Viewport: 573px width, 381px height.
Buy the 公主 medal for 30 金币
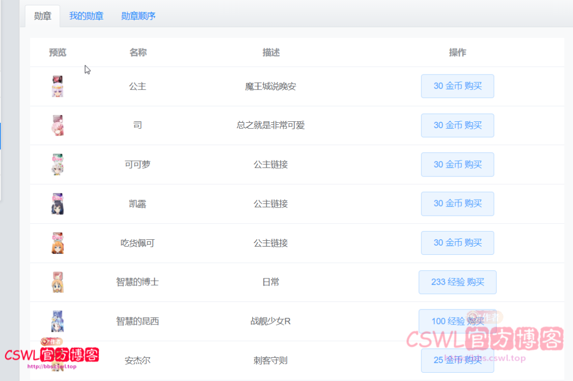pyautogui.click(x=457, y=86)
